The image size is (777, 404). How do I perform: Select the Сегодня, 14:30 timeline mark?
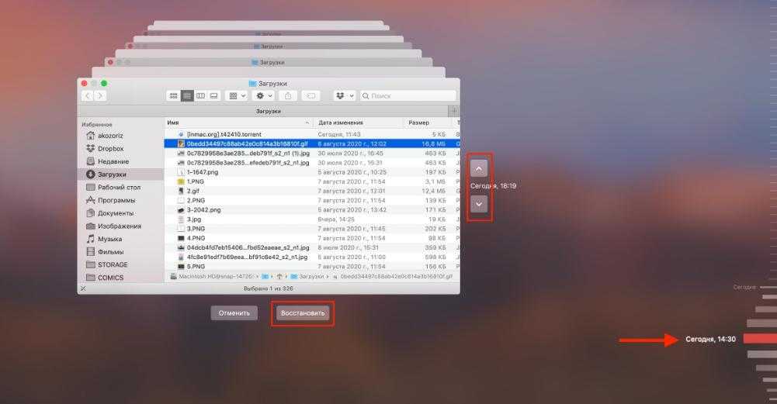click(x=760, y=339)
